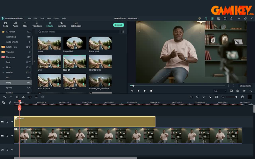
Task: Expand the Filters category arrow
Action: click(3, 67)
